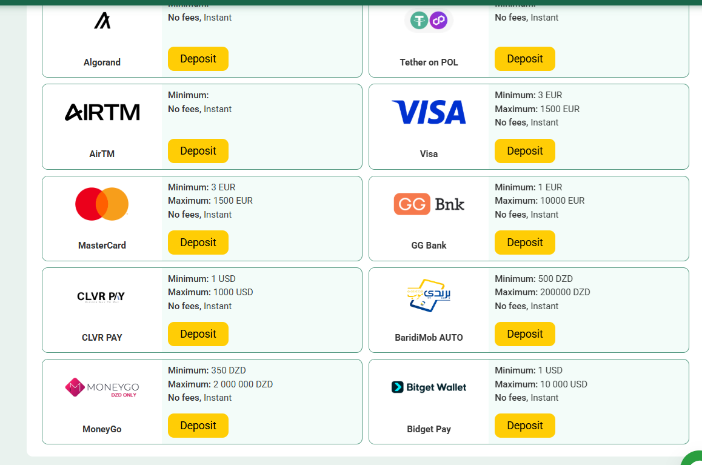
Task: Click the Algorand logo icon
Action: 102,21
